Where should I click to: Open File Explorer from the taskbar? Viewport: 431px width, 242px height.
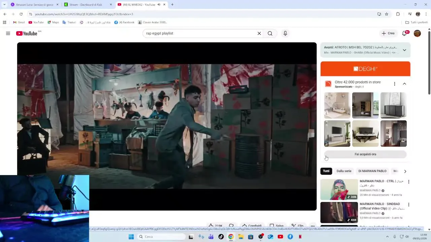pyautogui.click(x=241, y=237)
